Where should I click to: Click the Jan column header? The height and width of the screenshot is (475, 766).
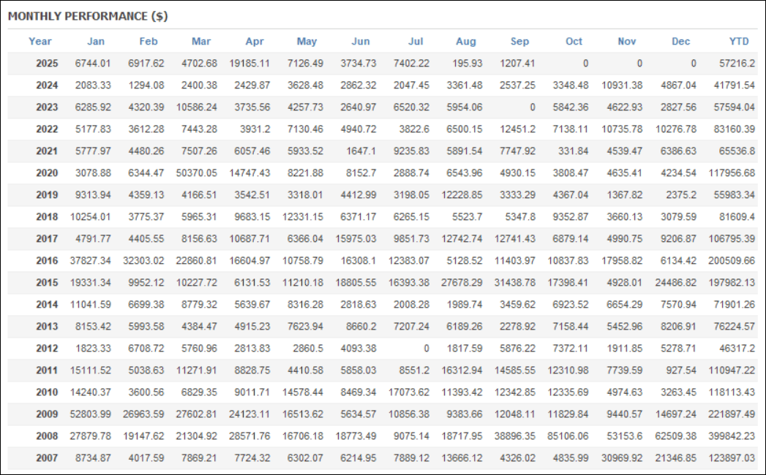pyautogui.click(x=95, y=41)
